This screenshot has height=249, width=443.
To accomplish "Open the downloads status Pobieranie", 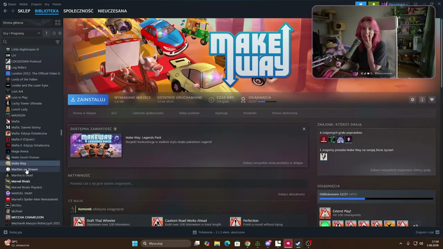I will point(219,232).
